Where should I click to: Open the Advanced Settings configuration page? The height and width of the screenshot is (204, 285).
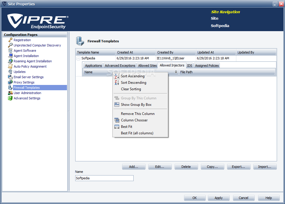[27, 98]
